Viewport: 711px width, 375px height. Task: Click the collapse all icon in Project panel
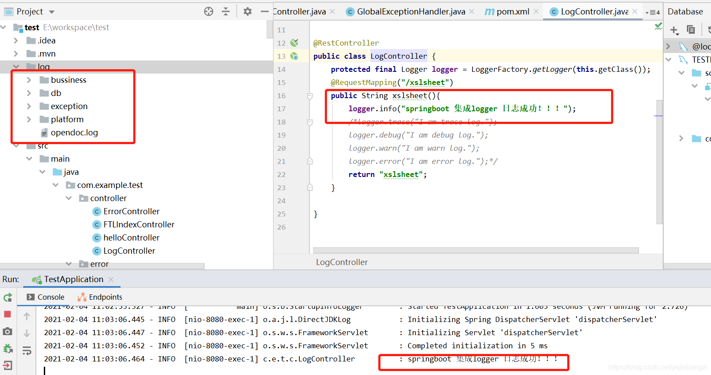226,11
